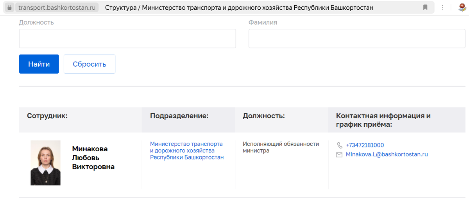This screenshot has width=469, height=200.
Task: Call the phone number +73472181000
Action: 365,145
